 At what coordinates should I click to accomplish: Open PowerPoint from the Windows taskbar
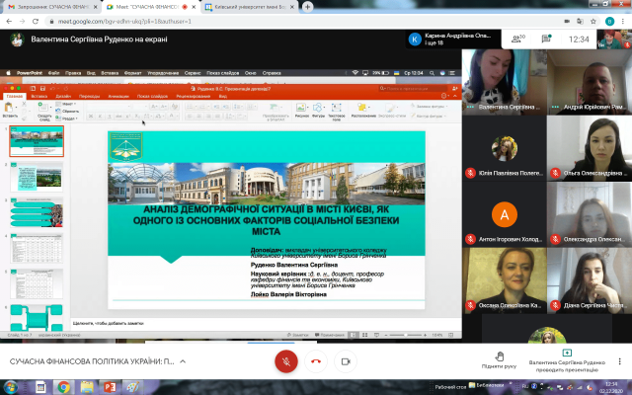[109, 387]
